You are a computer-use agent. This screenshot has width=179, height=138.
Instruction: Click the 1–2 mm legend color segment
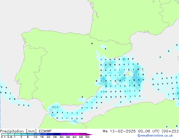pyautogui.click(x=18, y=134)
